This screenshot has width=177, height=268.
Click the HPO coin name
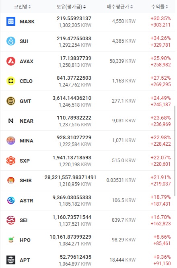[x=25, y=240]
